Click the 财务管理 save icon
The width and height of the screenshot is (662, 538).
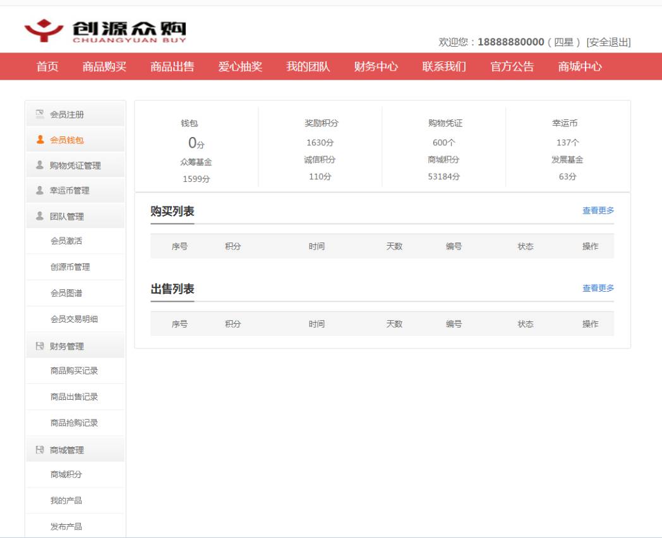pyautogui.click(x=40, y=346)
